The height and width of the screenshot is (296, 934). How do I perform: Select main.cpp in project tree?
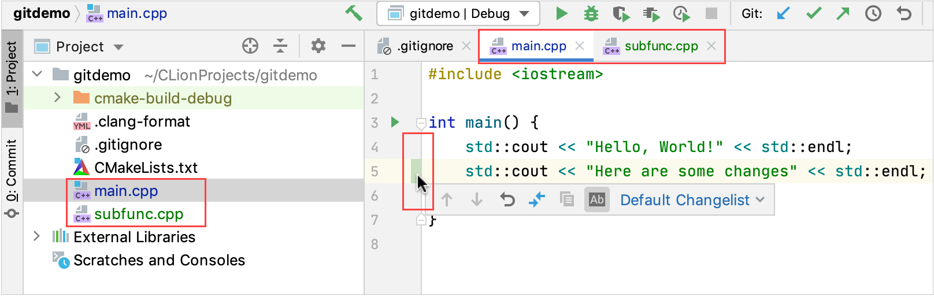tap(126, 191)
